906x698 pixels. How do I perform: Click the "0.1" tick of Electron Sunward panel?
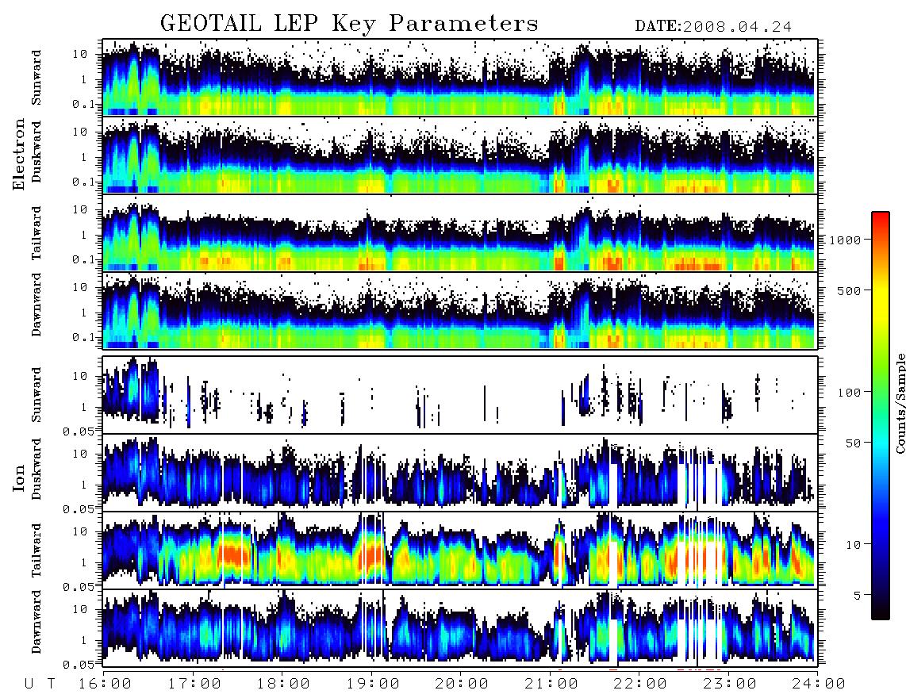83,104
